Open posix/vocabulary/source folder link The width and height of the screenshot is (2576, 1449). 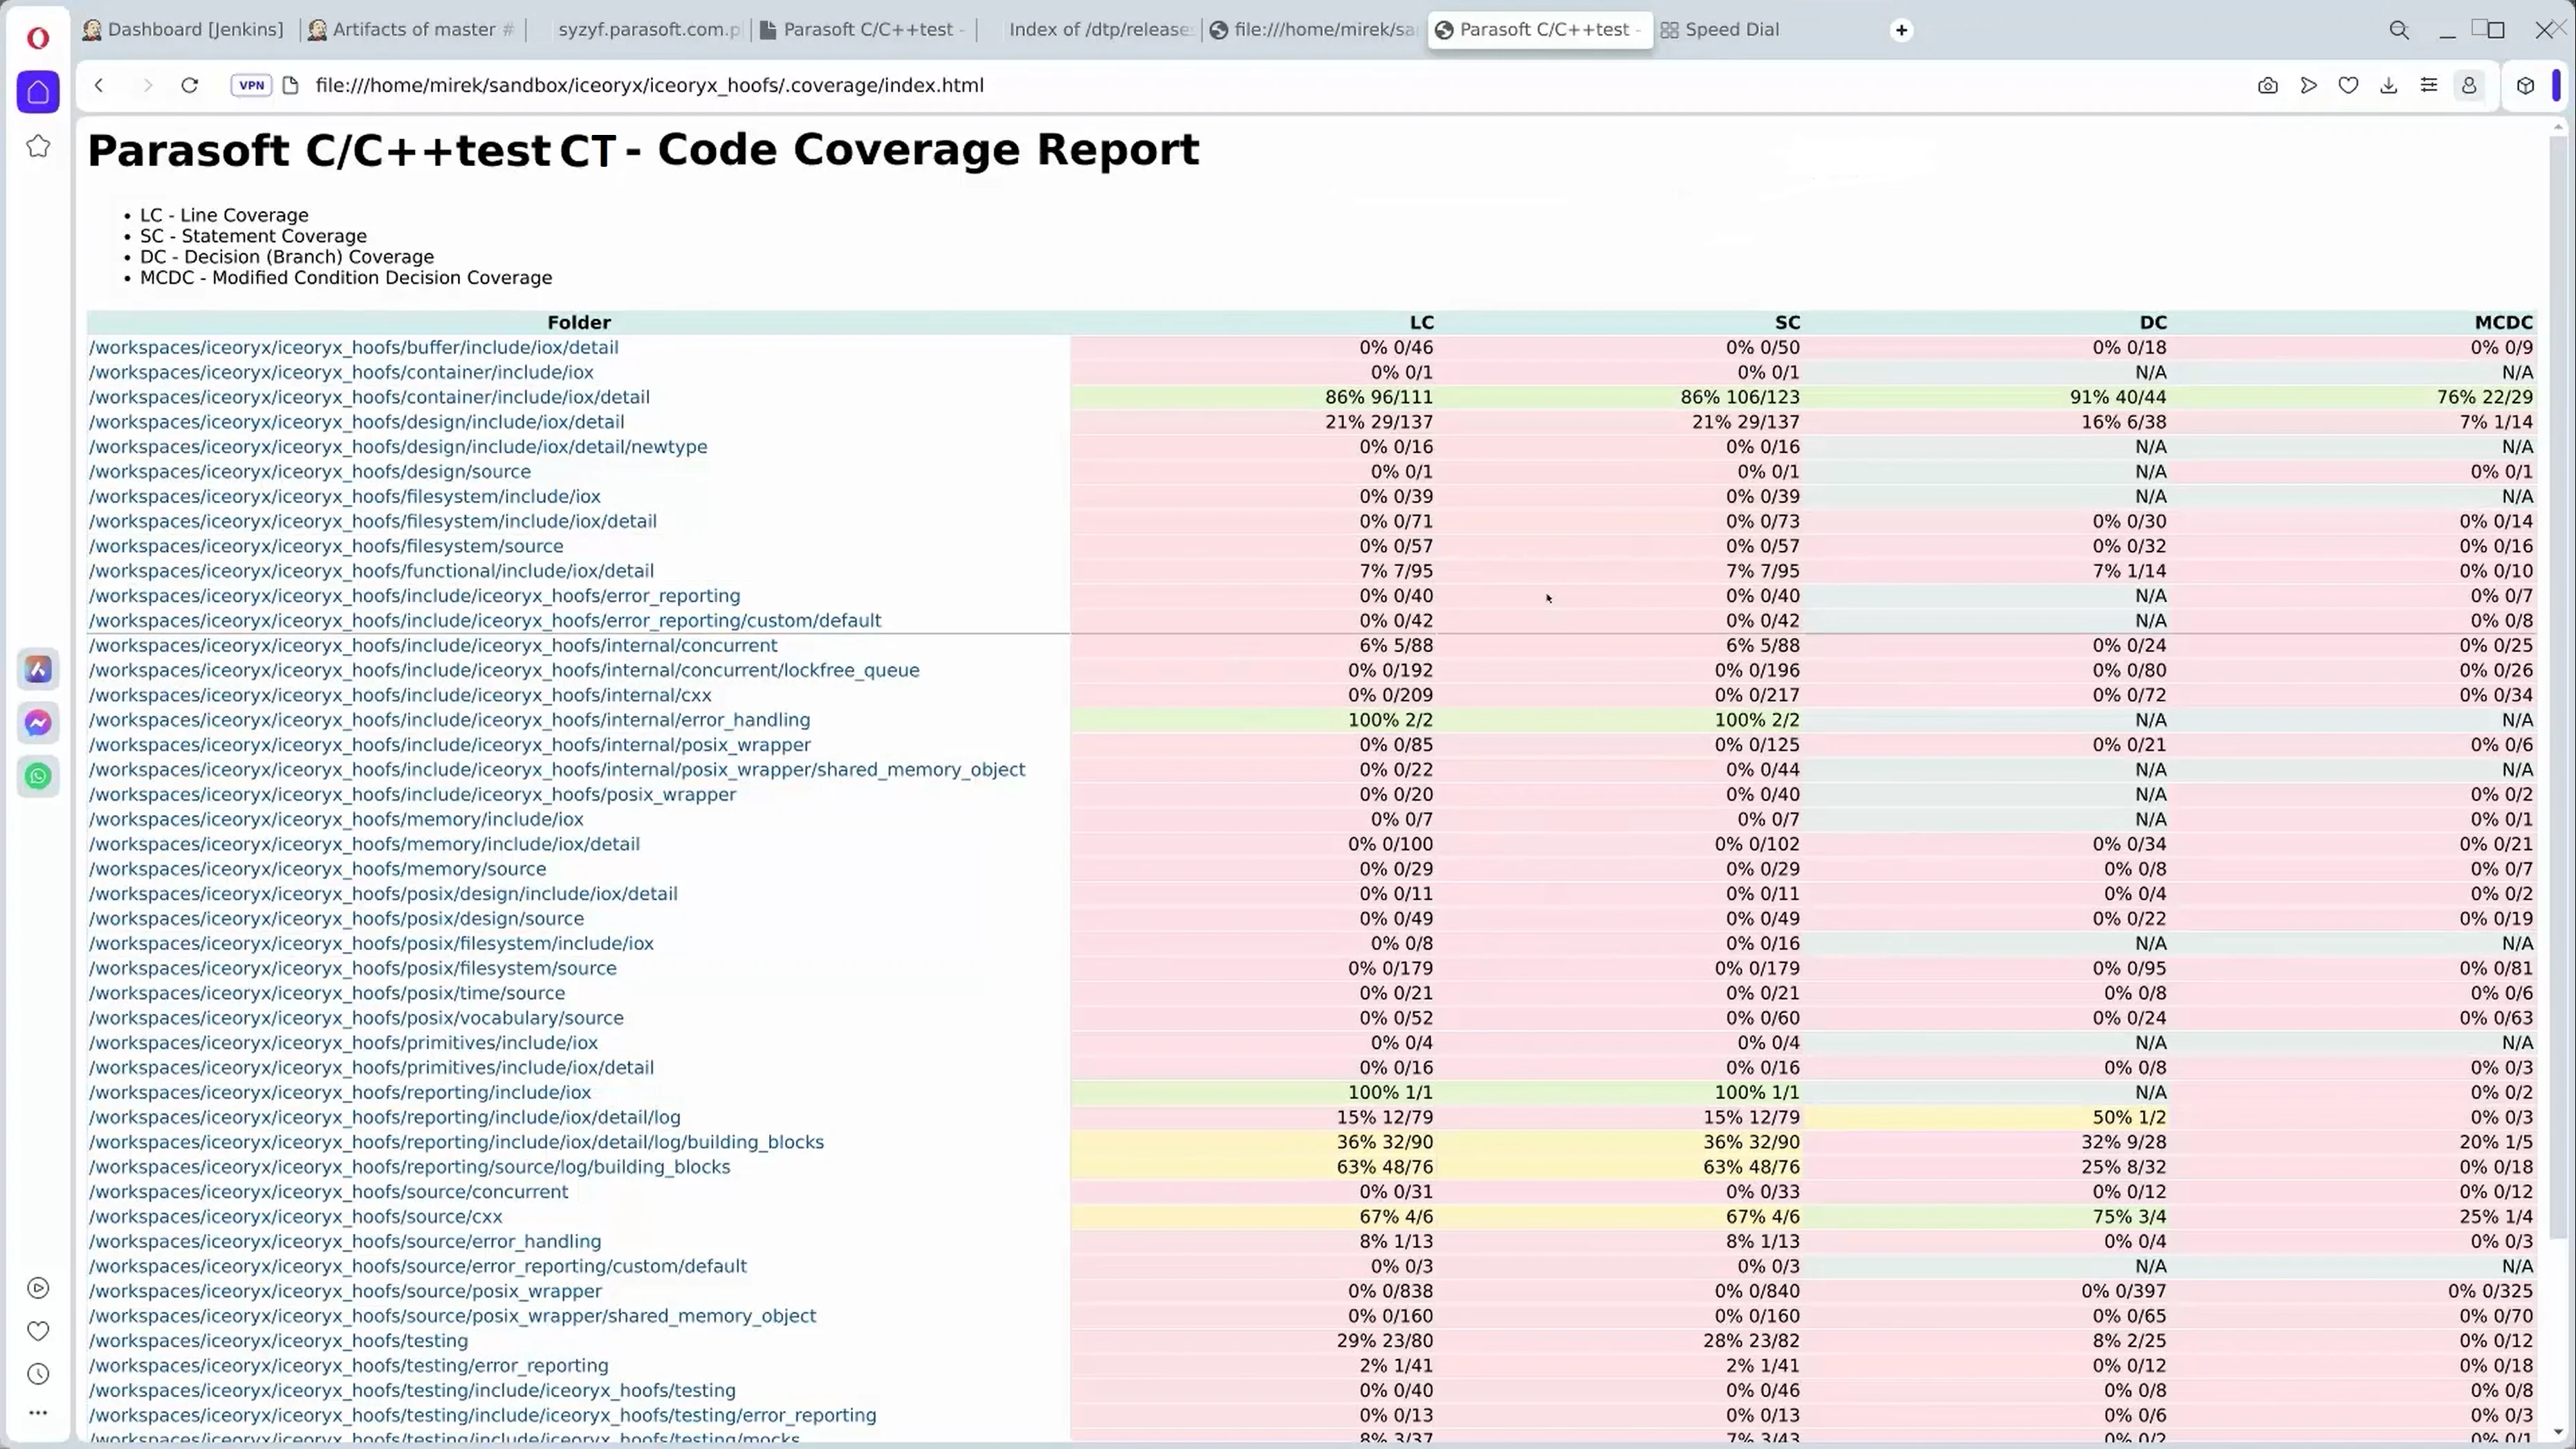tap(356, 1018)
